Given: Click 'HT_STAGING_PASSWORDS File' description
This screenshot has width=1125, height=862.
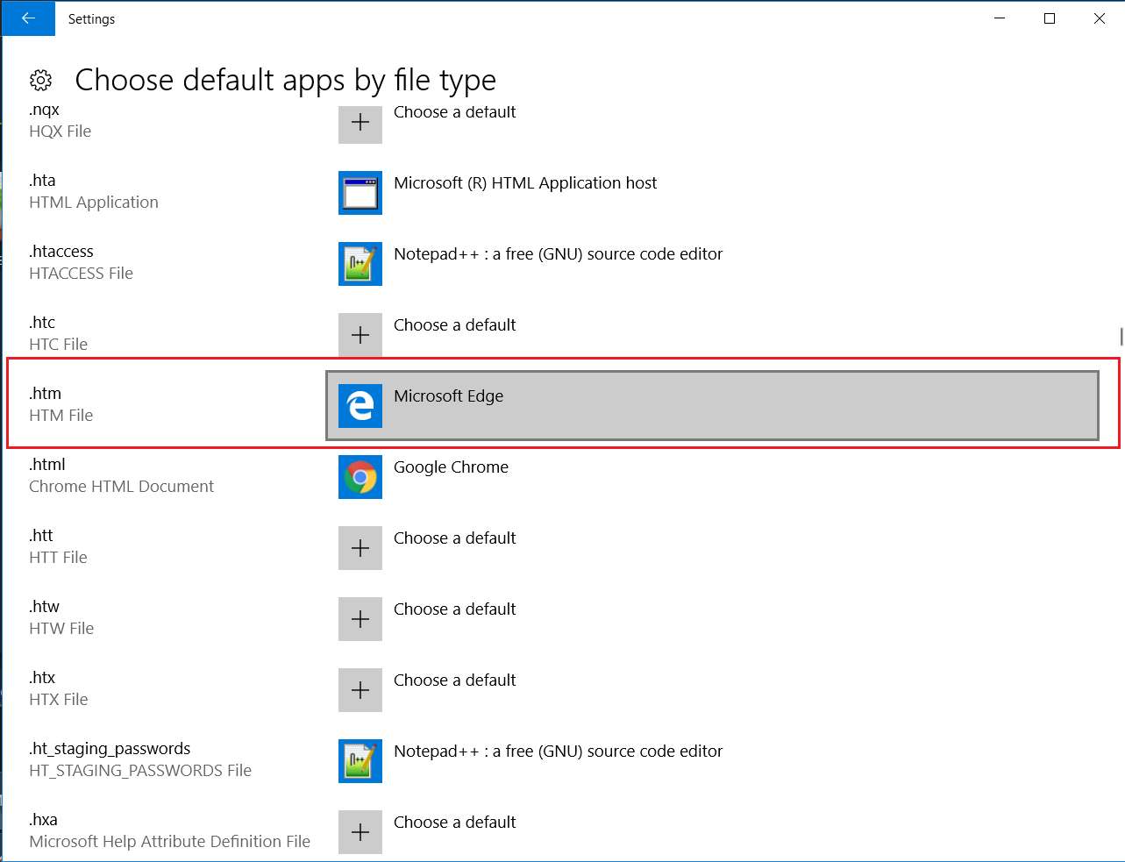Looking at the screenshot, I should click(140, 771).
